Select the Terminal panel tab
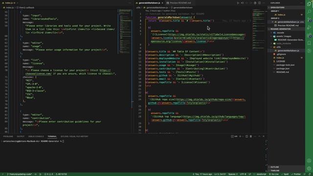The width and height of the screenshot is (313, 176). pos(52,136)
